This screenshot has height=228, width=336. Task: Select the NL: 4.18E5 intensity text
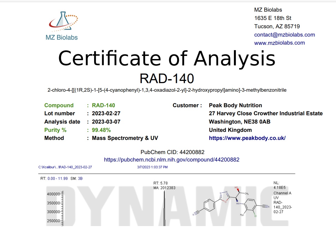[x=280, y=185]
